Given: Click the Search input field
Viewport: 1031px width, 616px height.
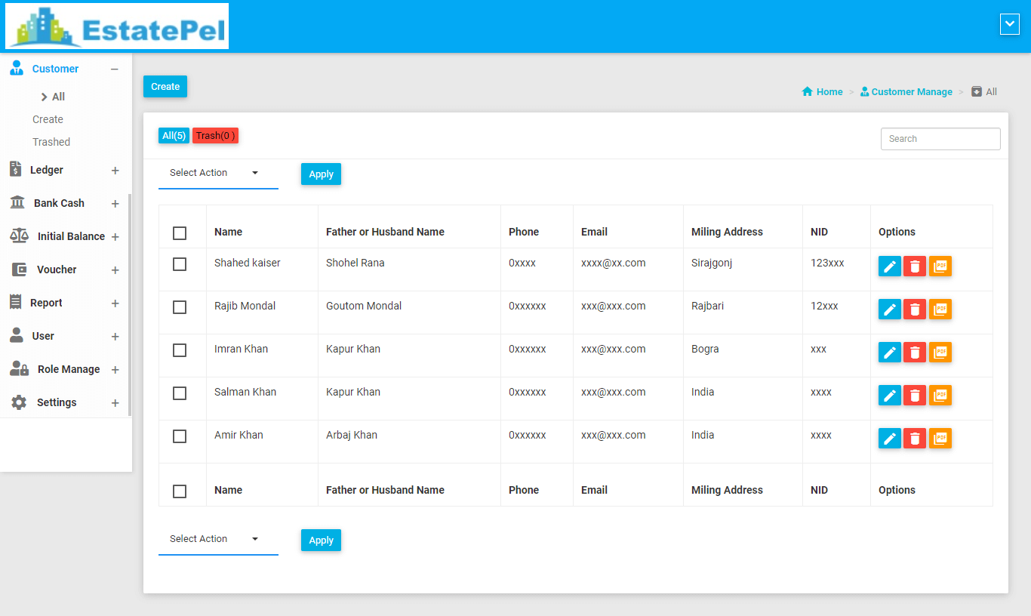Looking at the screenshot, I should pyautogui.click(x=940, y=139).
